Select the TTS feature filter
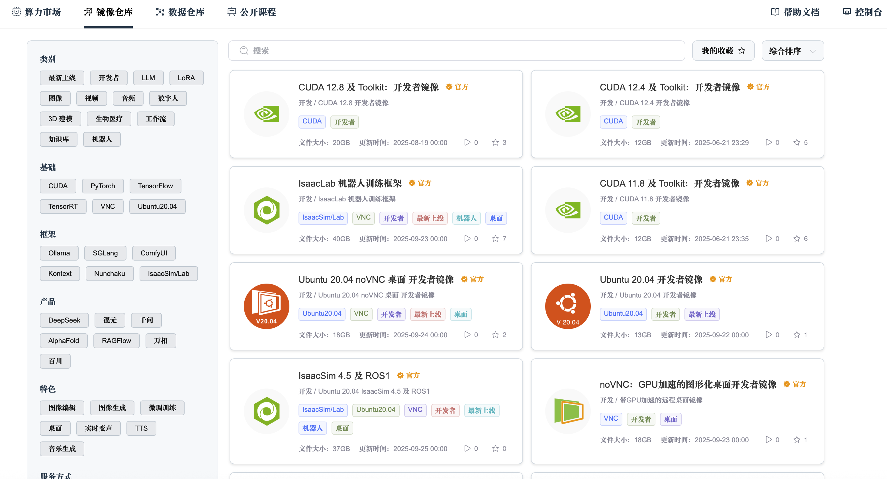This screenshot has width=887, height=479. [141, 428]
